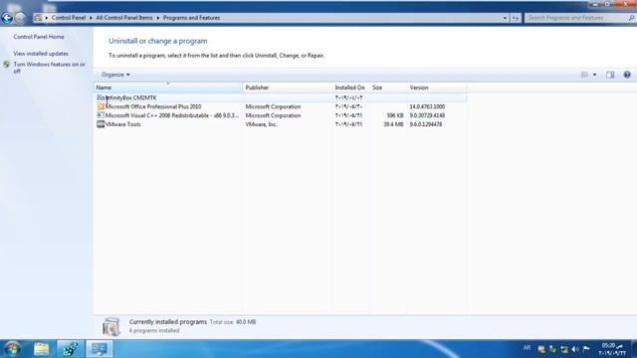Click version 14.0.4763.1000 cell
Image resolution: width=637 pixels, height=358 pixels.
click(x=427, y=106)
